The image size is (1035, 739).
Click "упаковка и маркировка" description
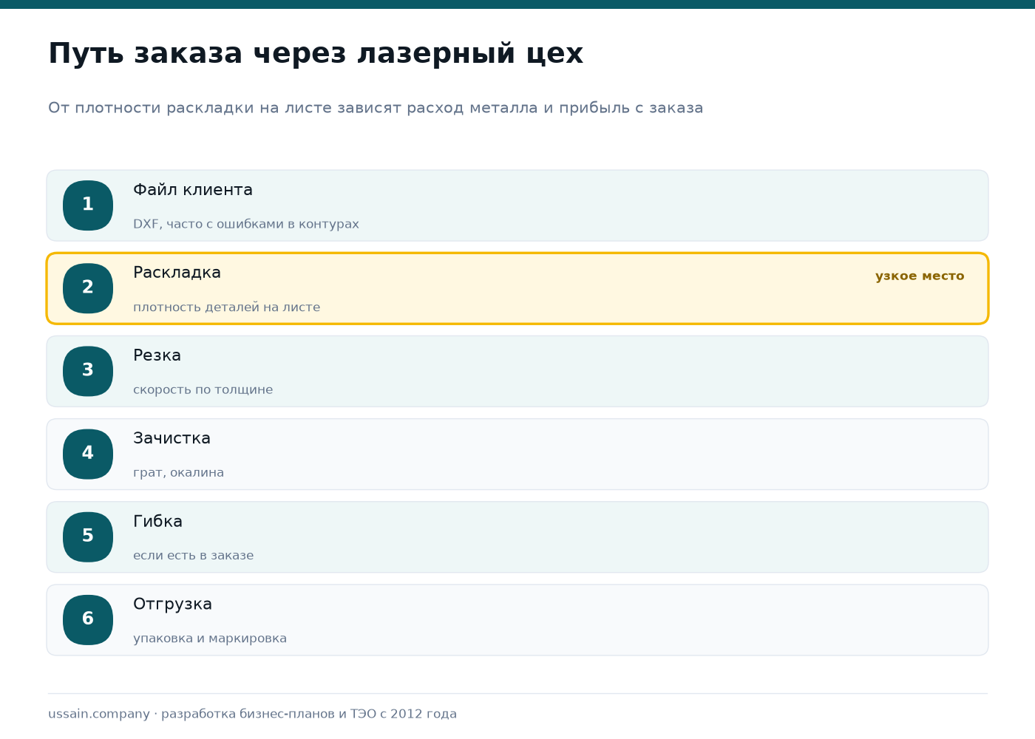pos(210,638)
